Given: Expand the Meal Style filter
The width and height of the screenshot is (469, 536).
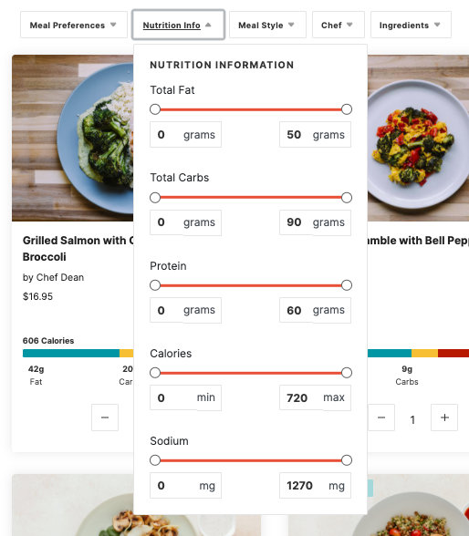Looking at the screenshot, I should pos(267,25).
